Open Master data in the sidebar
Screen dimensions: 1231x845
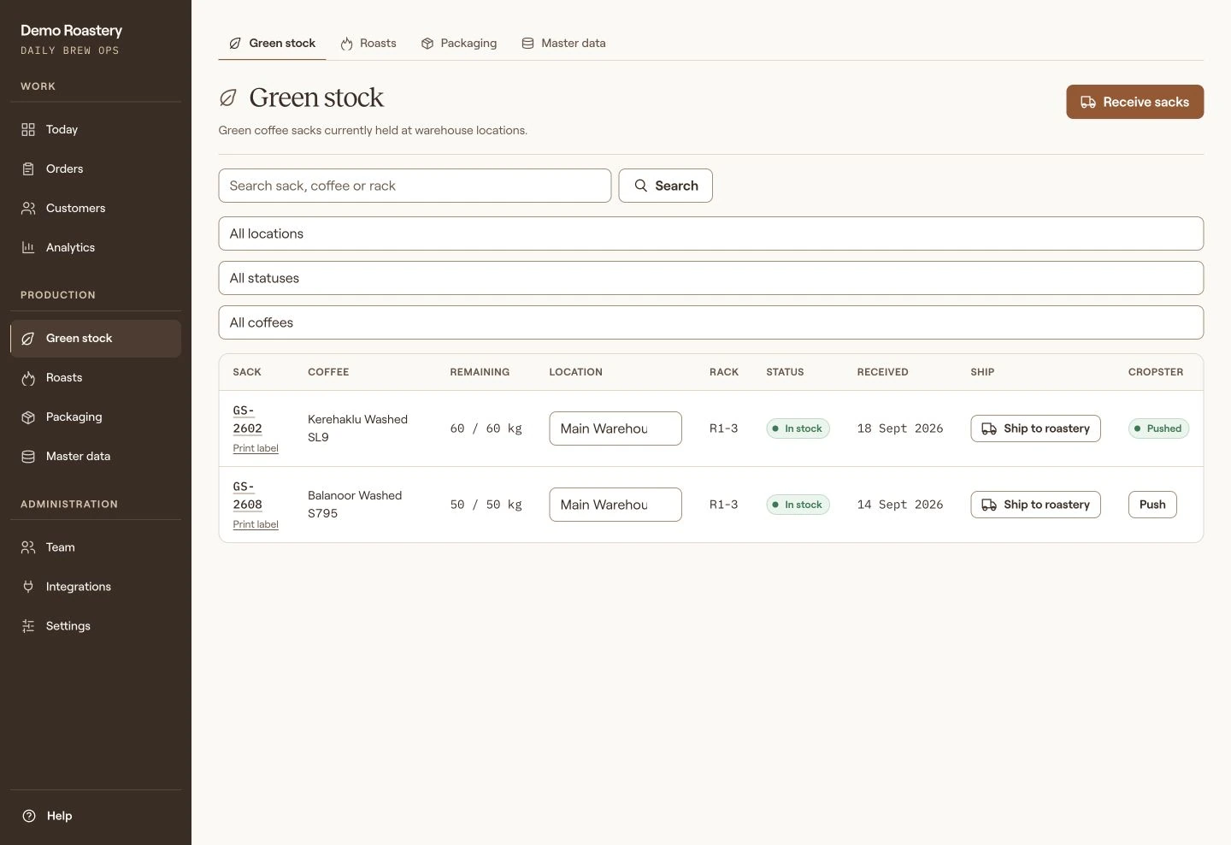pyautogui.click(x=96, y=457)
